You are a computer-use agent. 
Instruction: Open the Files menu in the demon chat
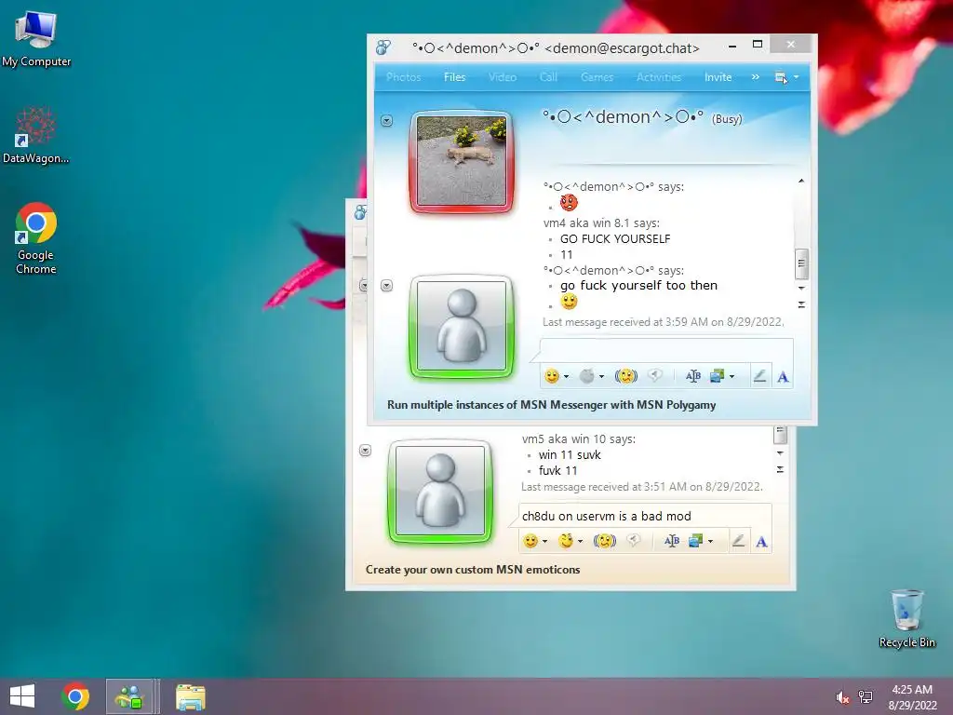tap(454, 77)
